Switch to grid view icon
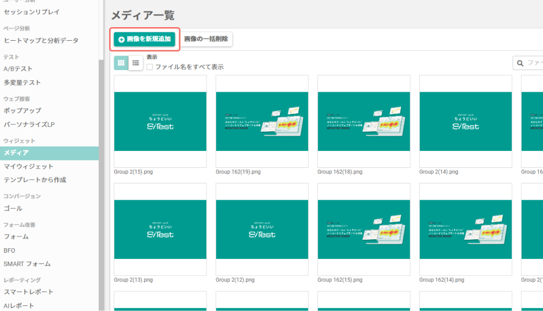The height and width of the screenshot is (311, 543). [x=121, y=63]
